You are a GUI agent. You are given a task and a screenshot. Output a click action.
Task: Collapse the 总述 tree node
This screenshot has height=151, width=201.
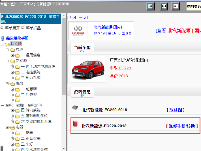(7, 50)
